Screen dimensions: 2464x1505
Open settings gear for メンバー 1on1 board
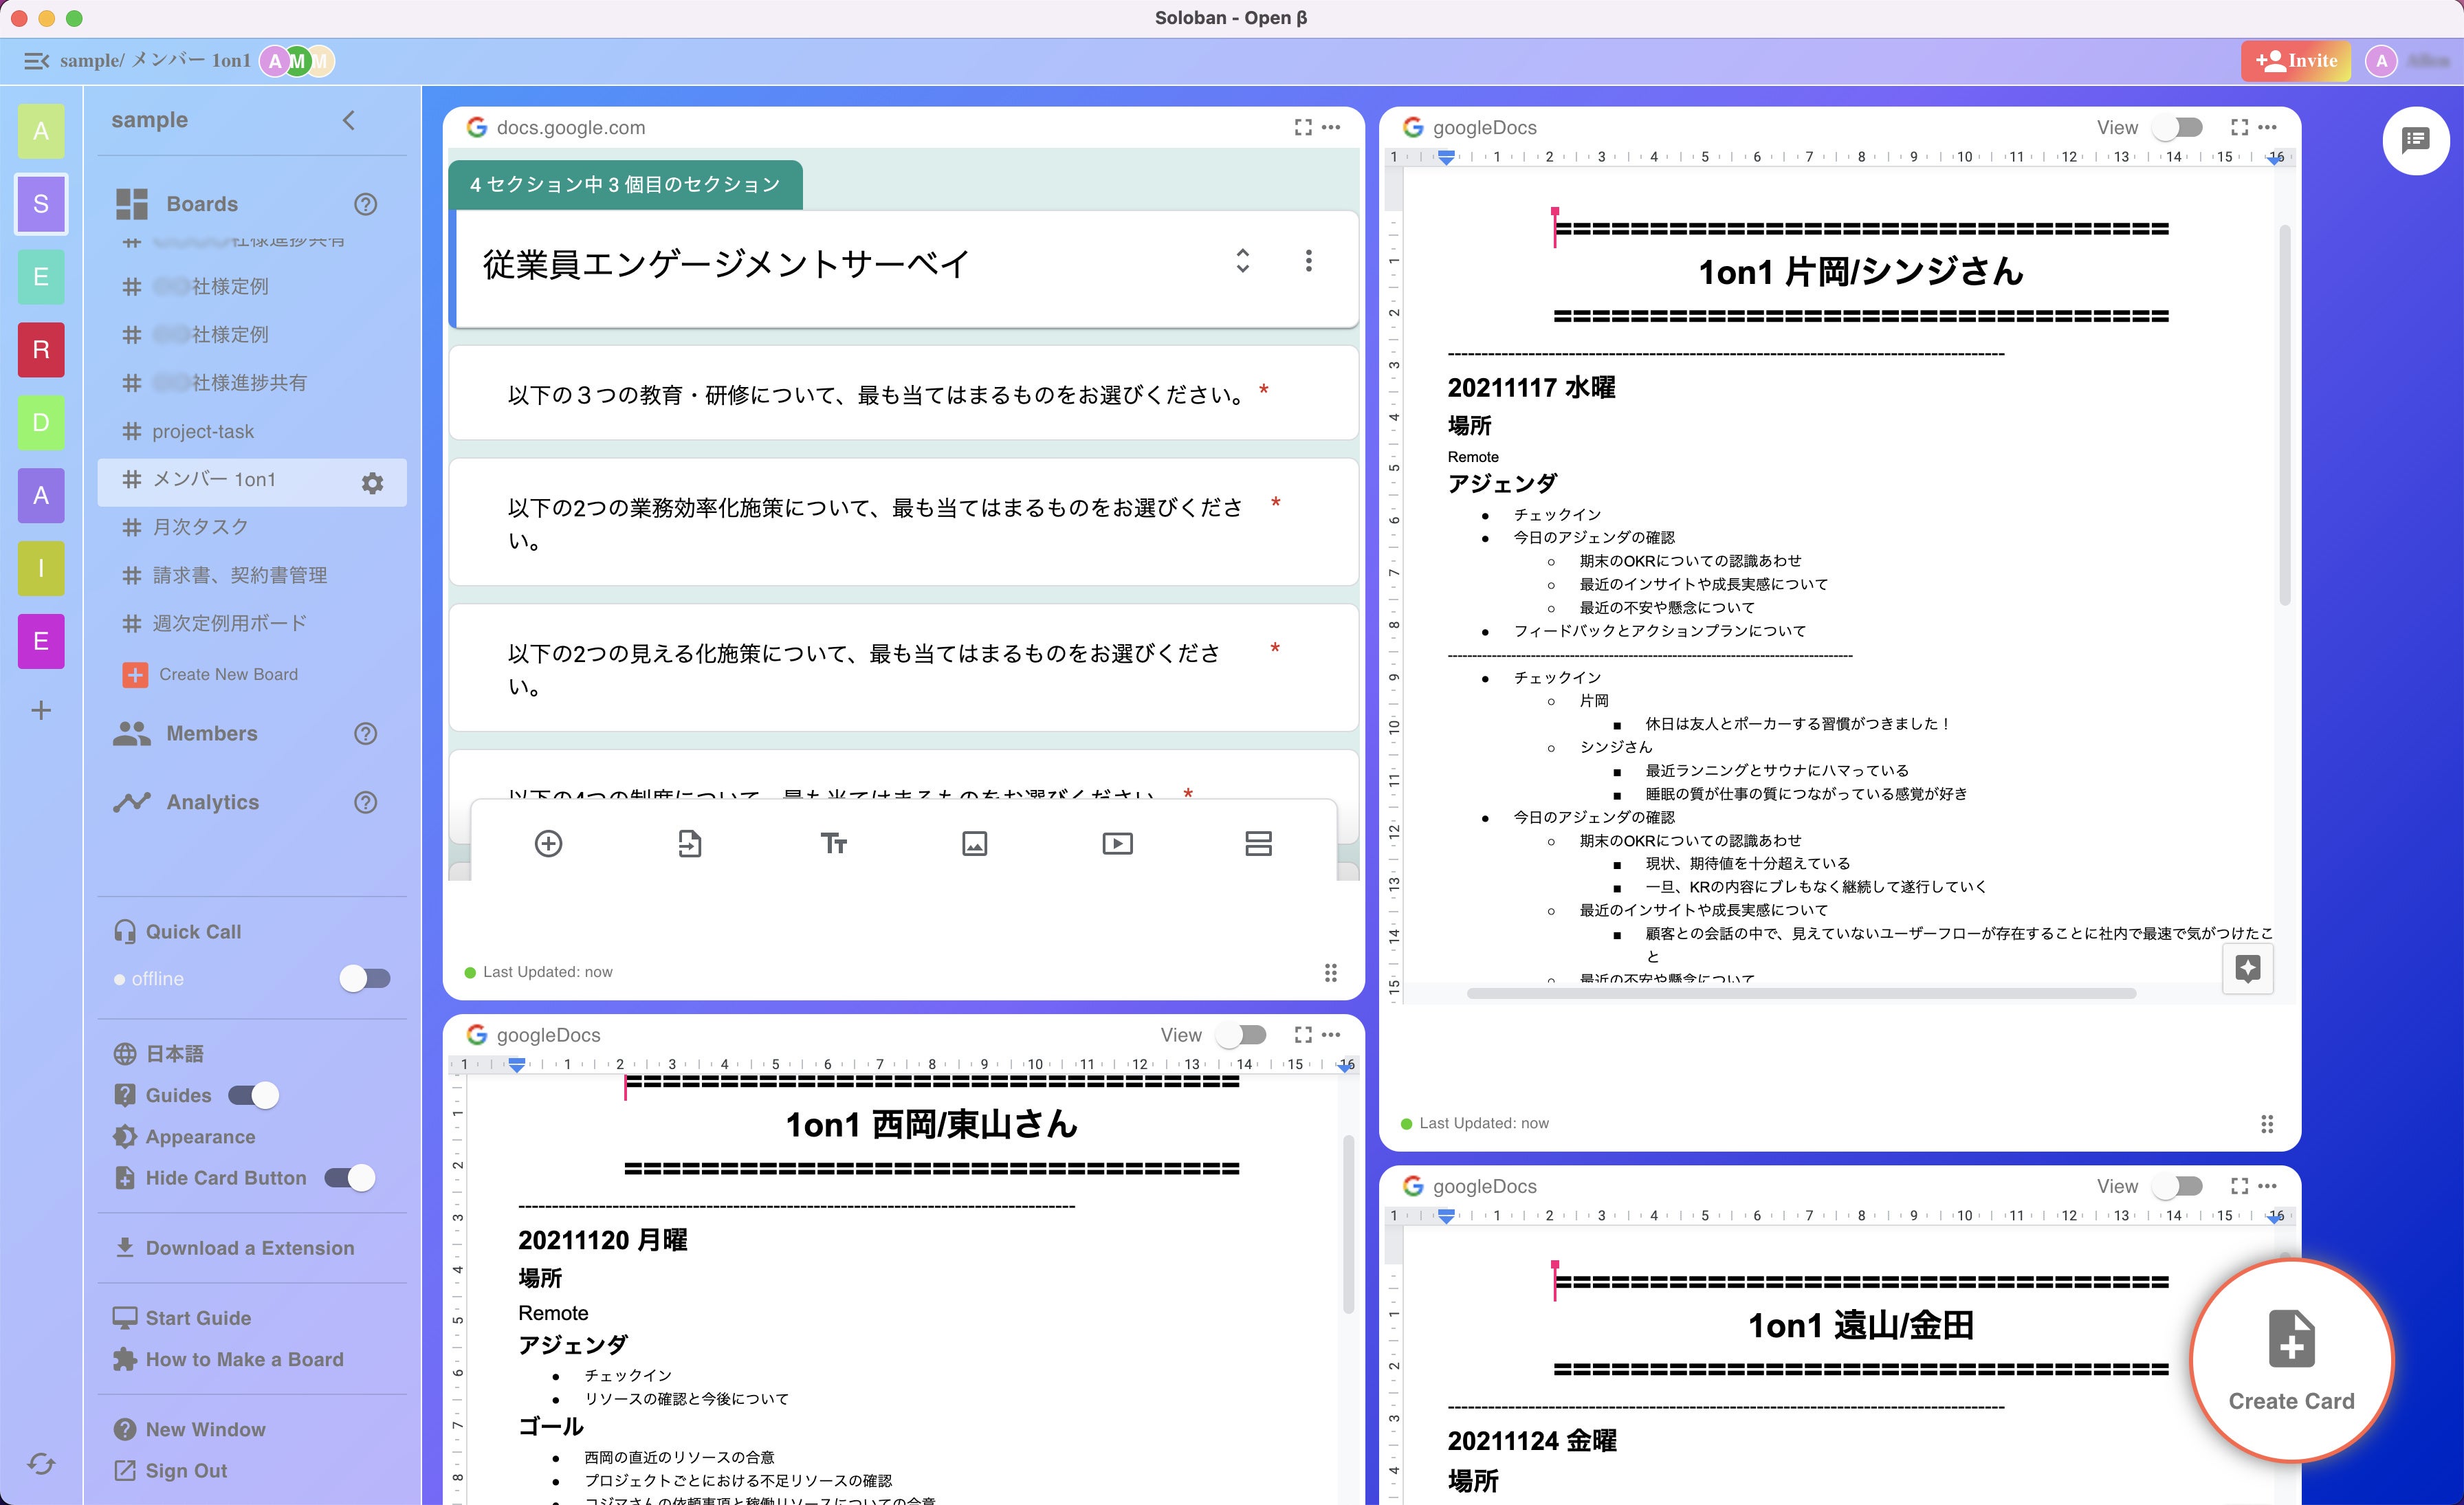[x=373, y=482]
